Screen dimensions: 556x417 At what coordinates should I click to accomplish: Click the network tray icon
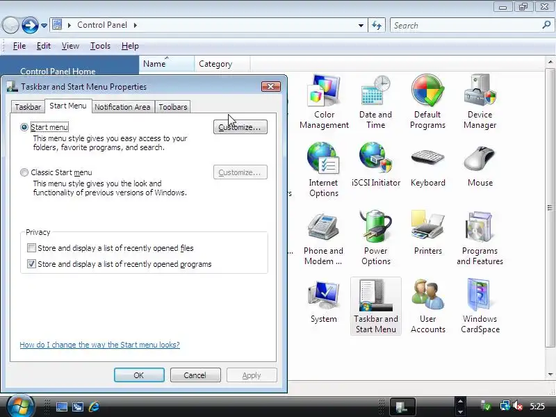505,406
